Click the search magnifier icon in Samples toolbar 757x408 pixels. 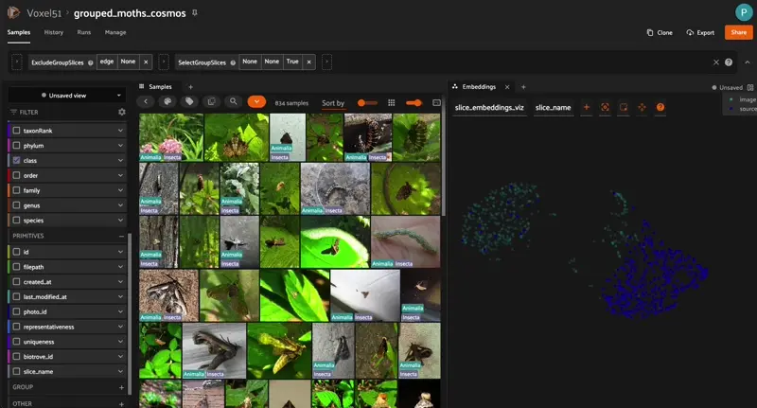click(x=233, y=101)
